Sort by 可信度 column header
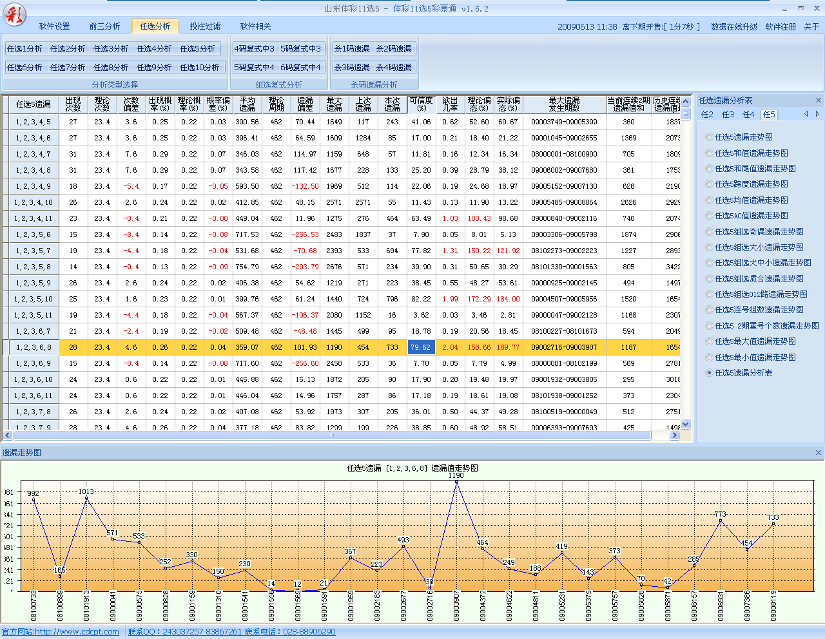 coord(421,104)
